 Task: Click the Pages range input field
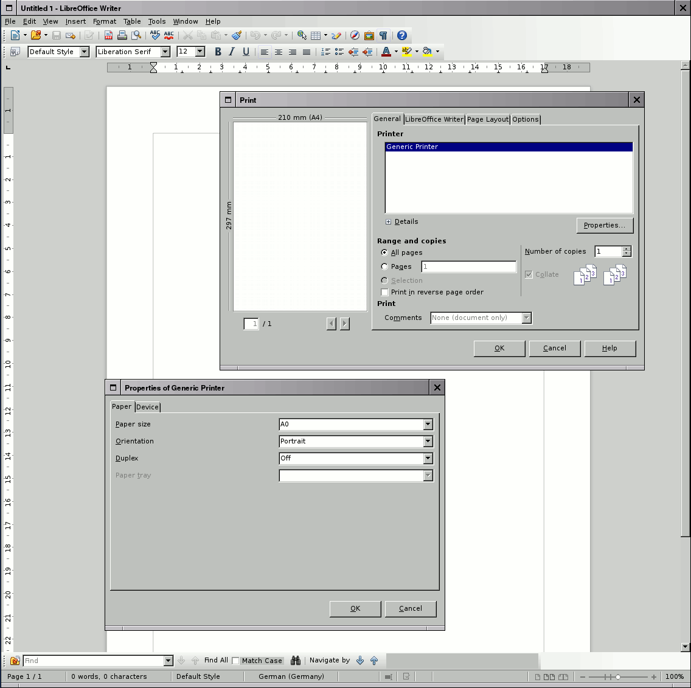tap(469, 266)
